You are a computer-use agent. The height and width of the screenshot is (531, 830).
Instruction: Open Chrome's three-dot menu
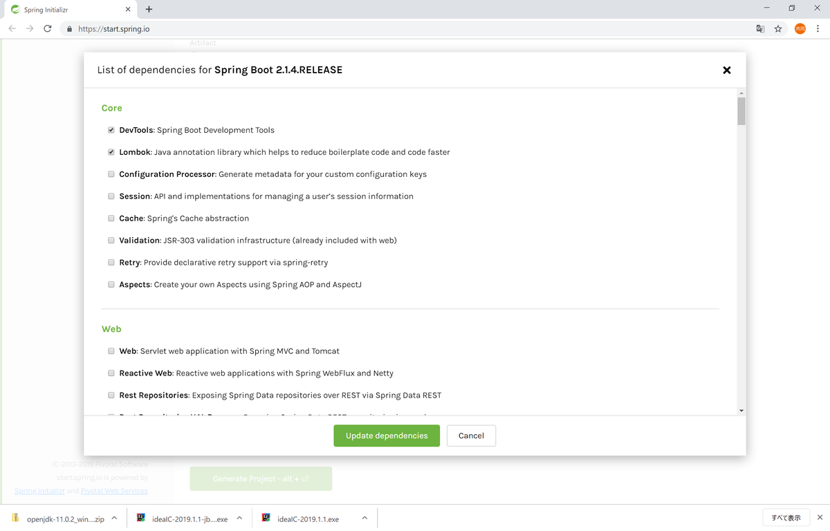click(x=818, y=28)
